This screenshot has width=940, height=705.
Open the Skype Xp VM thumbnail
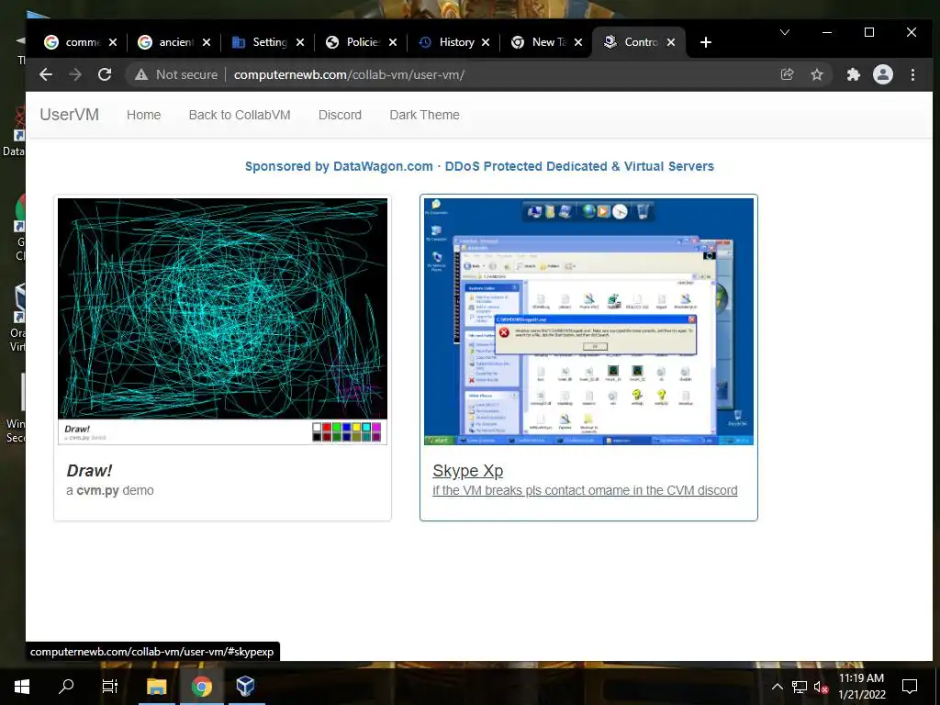(588, 321)
